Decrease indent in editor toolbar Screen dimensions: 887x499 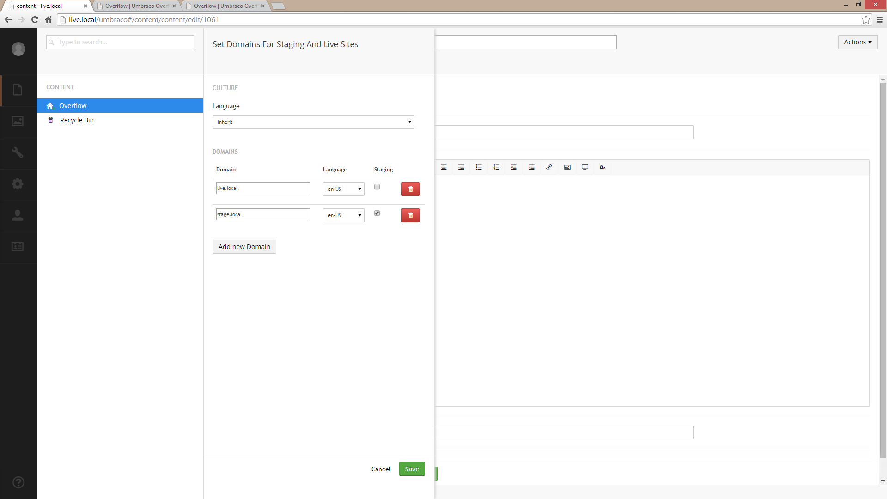tap(514, 167)
